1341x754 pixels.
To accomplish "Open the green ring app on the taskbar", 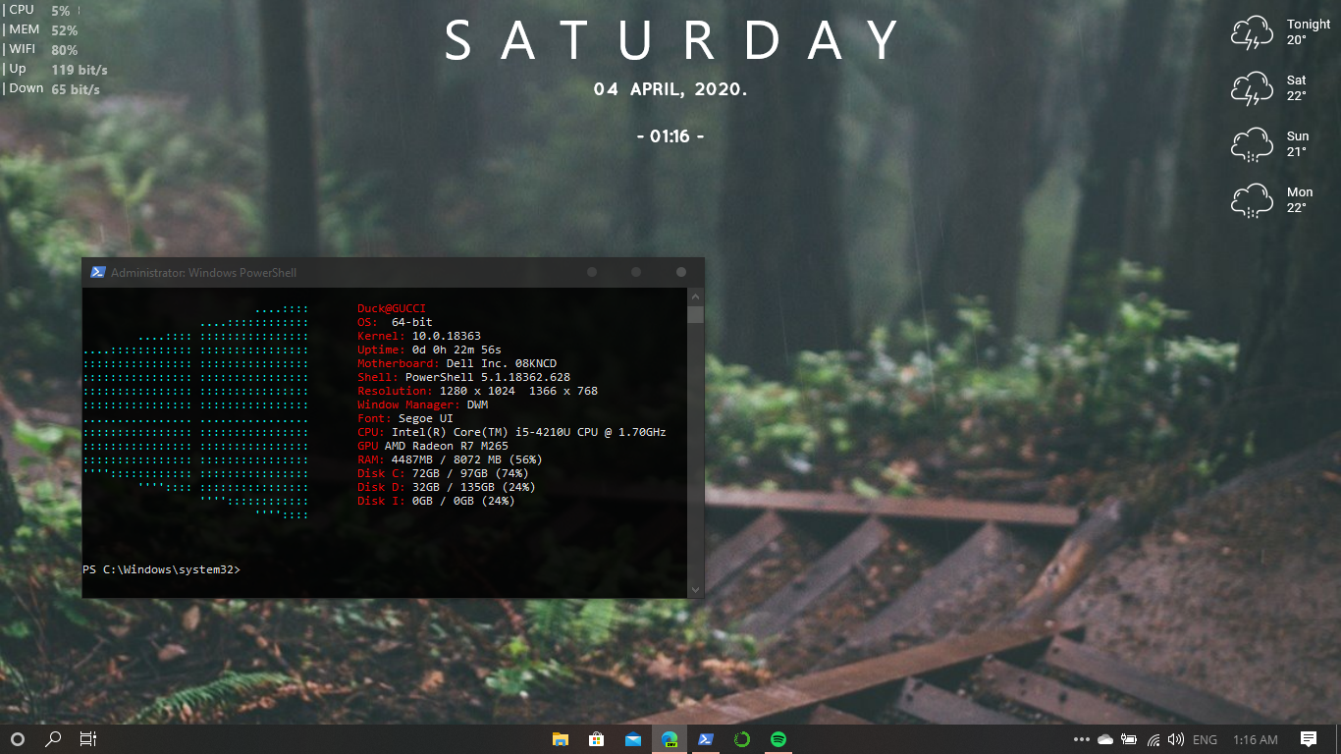I will click(742, 739).
